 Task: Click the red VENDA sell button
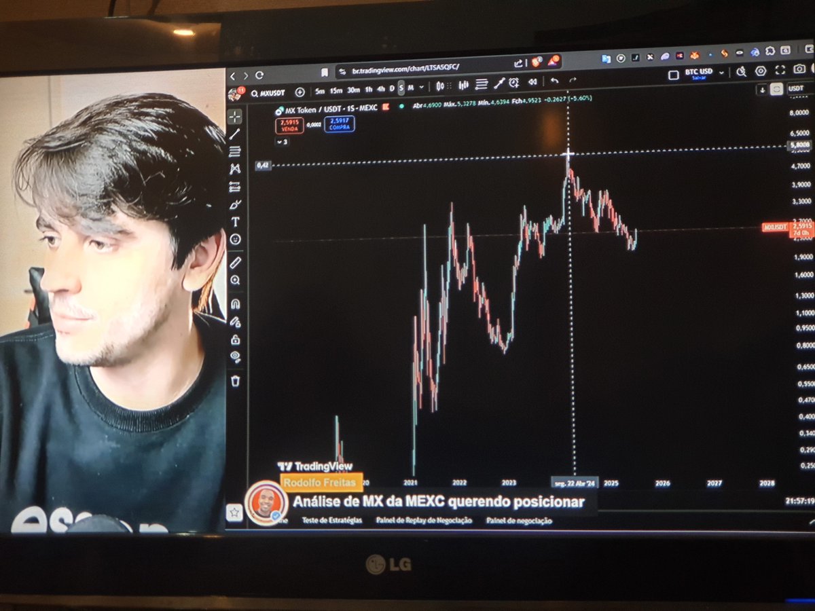tap(289, 126)
